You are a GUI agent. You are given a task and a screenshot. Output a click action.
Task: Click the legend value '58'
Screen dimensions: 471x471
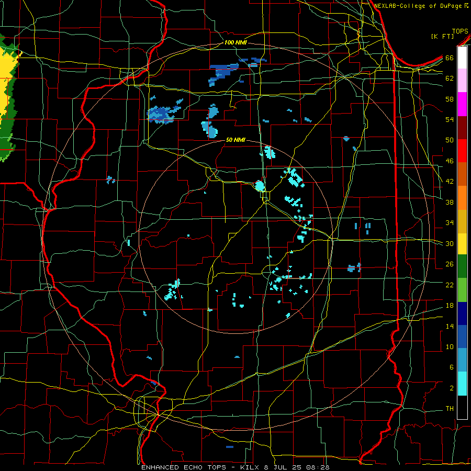[x=450, y=99]
